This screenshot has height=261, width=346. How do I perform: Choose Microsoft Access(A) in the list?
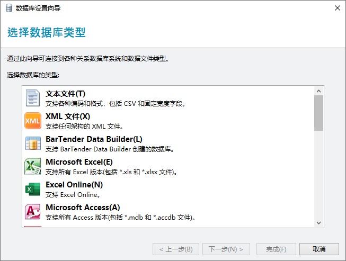coord(83,208)
